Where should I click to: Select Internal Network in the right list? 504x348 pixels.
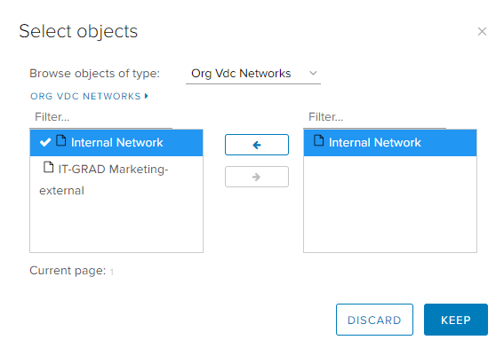pyautogui.click(x=390, y=143)
